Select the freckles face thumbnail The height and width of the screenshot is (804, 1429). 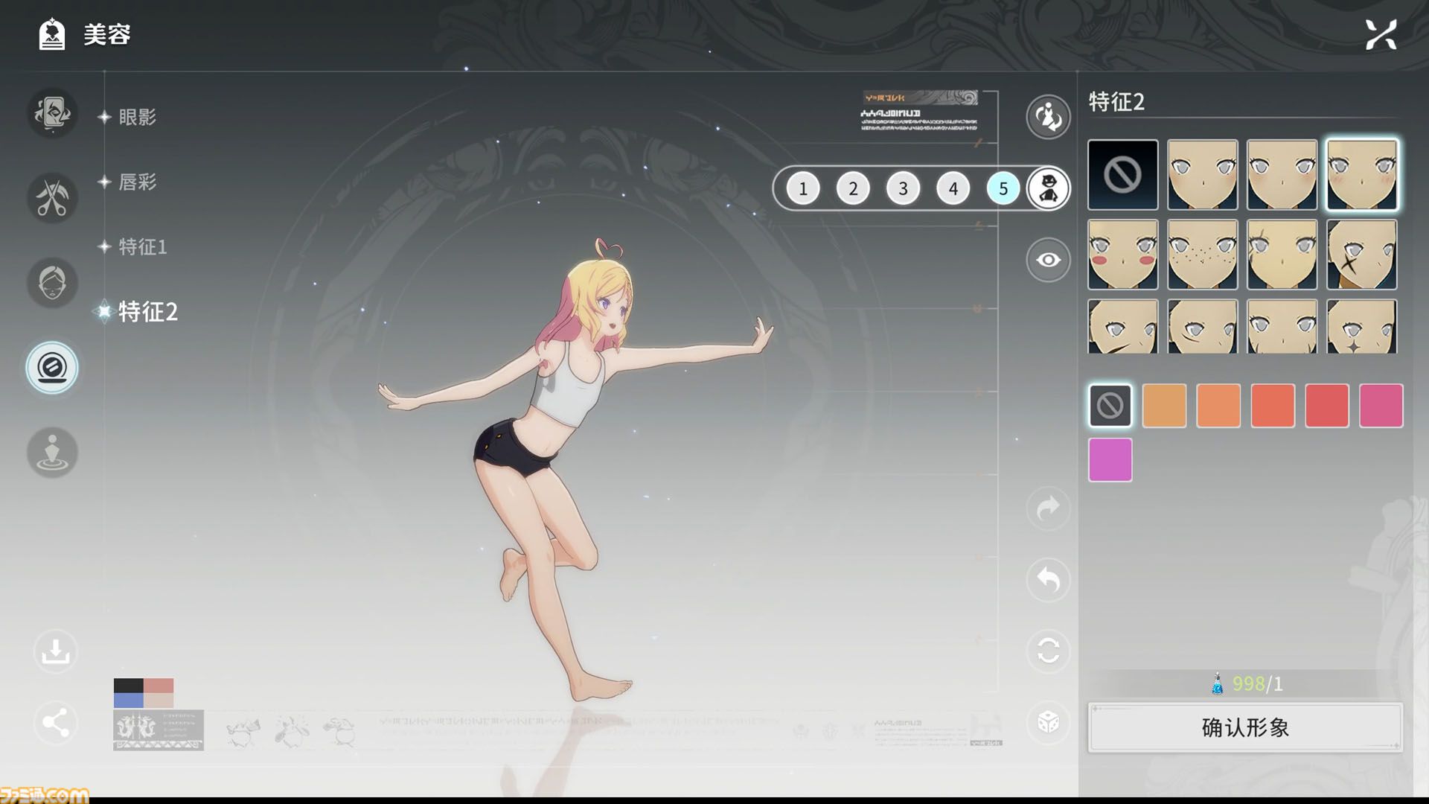[x=1203, y=255]
